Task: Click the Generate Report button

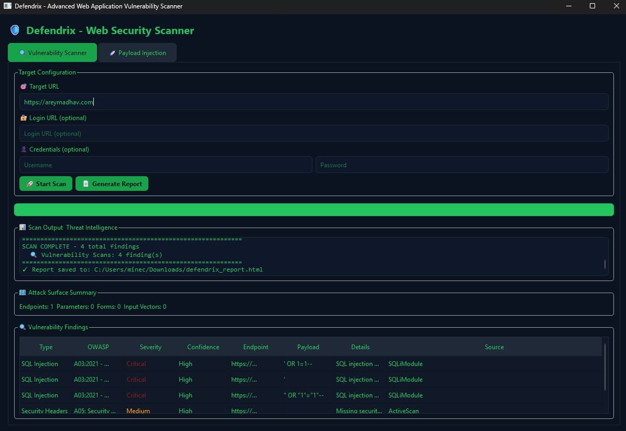Action: click(112, 184)
